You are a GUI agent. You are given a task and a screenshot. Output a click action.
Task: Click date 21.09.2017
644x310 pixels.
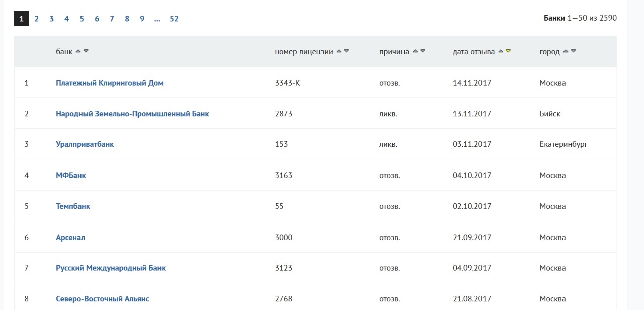coord(472,238)
